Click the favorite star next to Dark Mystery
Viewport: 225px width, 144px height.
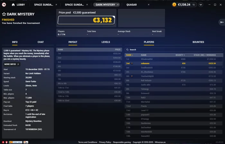click(4, 14)
